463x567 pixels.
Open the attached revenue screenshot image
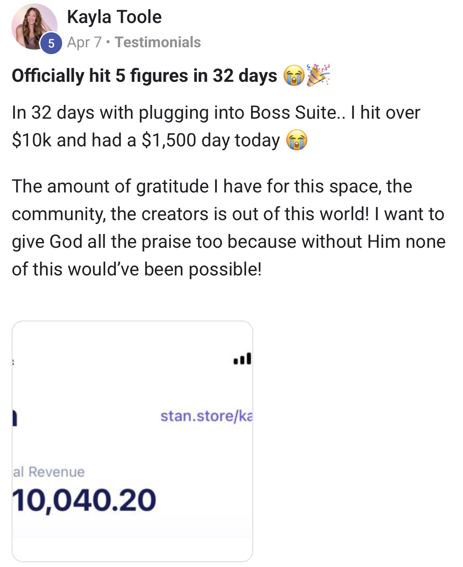click(x=132, y=441)
